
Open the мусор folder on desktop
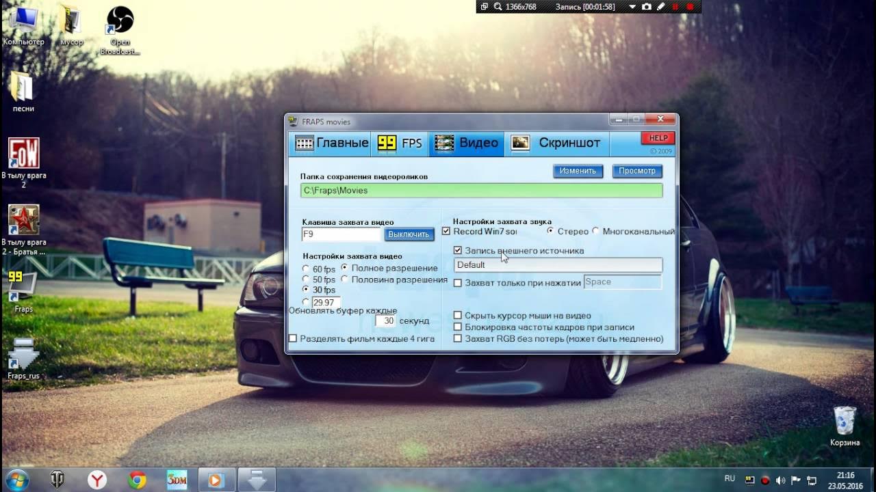71,25
